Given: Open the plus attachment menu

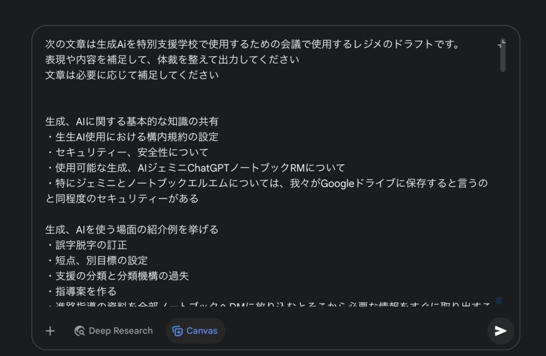Looking at the screenshot, I should [50, 331].
